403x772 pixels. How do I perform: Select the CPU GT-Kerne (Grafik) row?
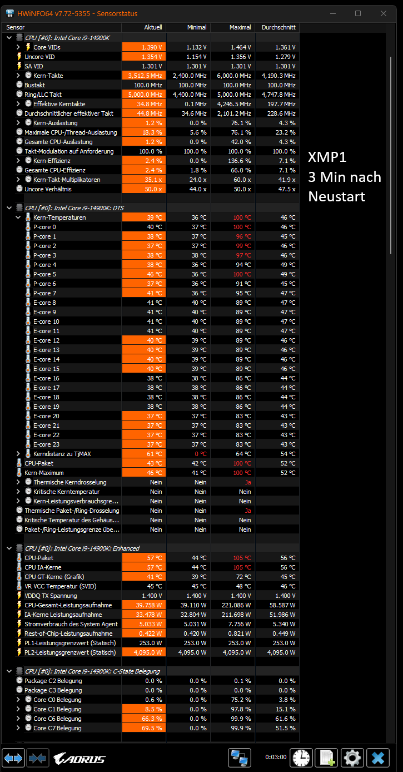(x=151, y=577)
